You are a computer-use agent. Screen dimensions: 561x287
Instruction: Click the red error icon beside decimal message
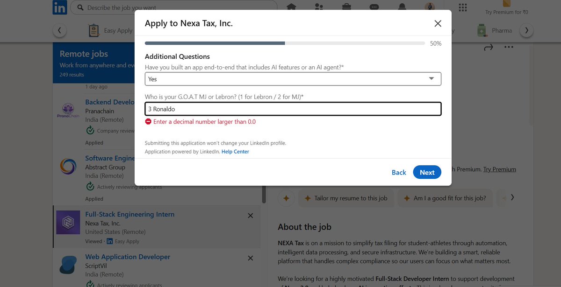click(148, 122)
